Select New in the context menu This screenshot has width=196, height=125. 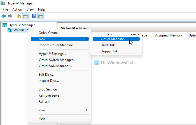(x=60, y=39)
